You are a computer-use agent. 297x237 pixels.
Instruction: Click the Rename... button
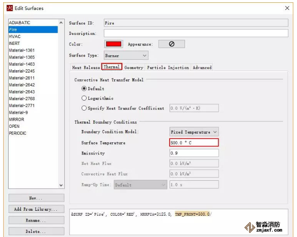tap(36, 220)
